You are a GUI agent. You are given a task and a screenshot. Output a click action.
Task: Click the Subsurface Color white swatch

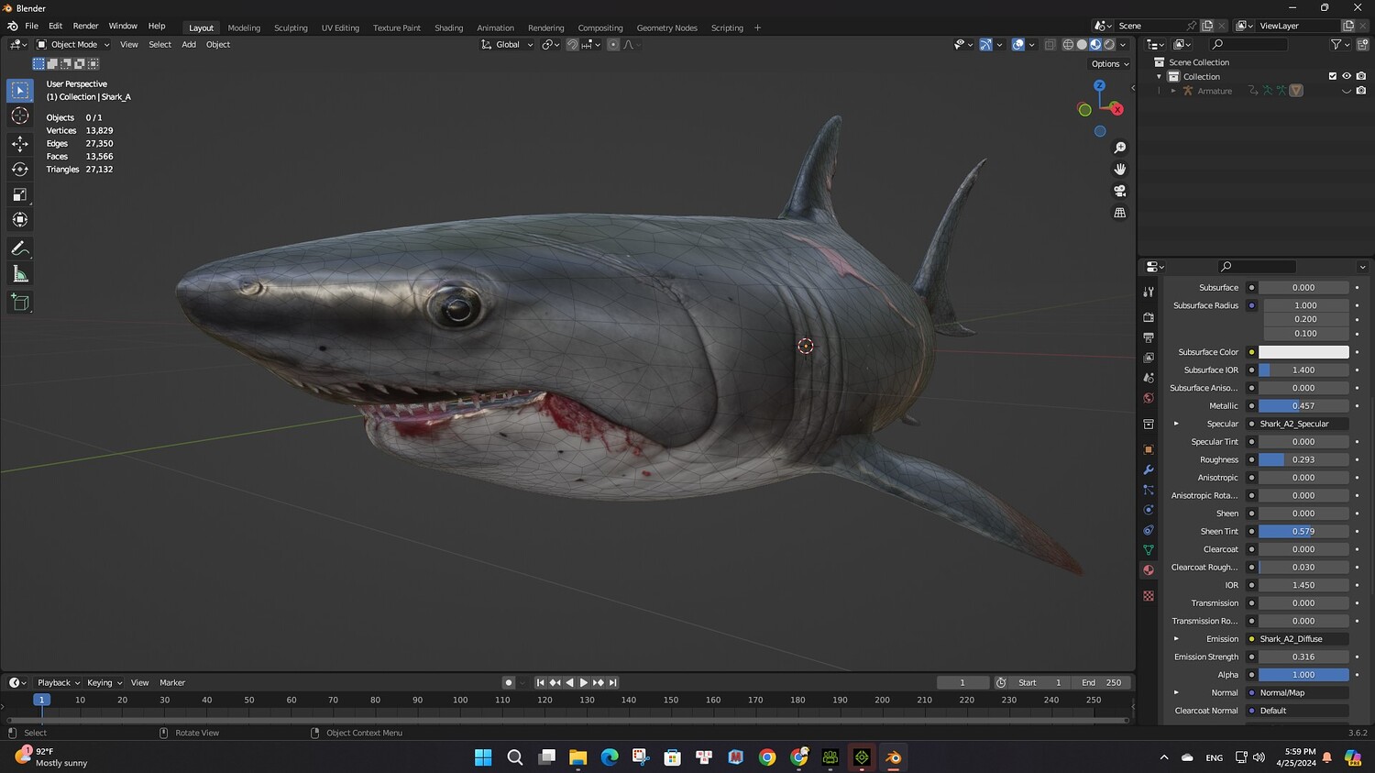click(1303, 352)
